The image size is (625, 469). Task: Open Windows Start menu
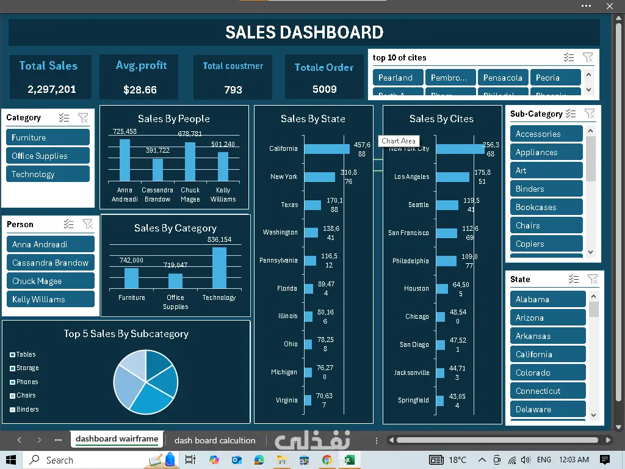pyautogui.click(x=11, y=460)
